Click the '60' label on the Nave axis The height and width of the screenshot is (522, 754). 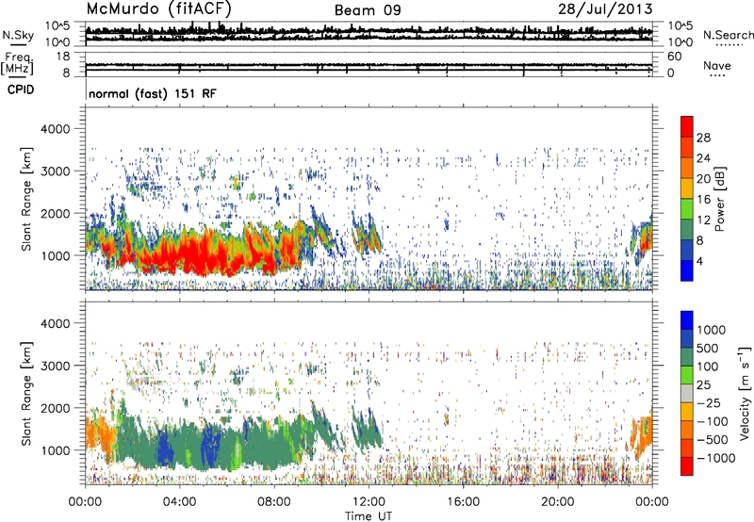[x=675, y=57]
